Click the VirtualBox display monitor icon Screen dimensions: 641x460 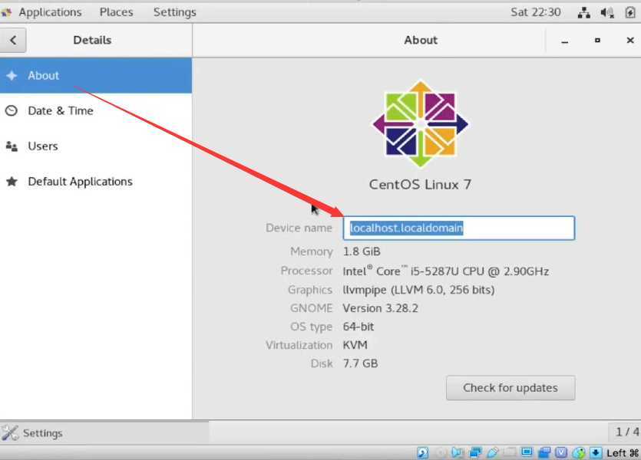point(527,452)
